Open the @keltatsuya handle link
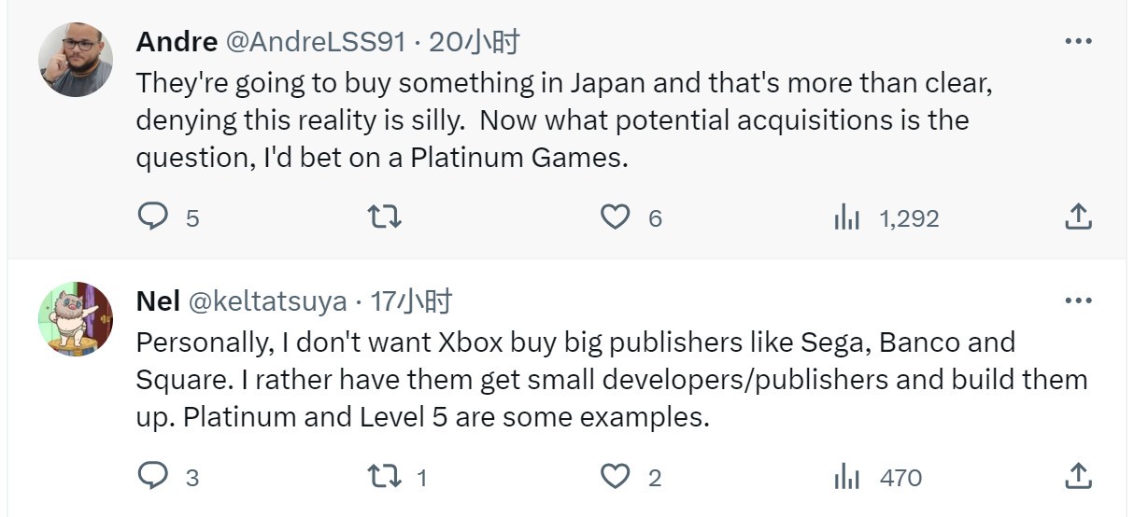Image resolution: width=1134 pixels, height=517 pixels. coord(268,301)
